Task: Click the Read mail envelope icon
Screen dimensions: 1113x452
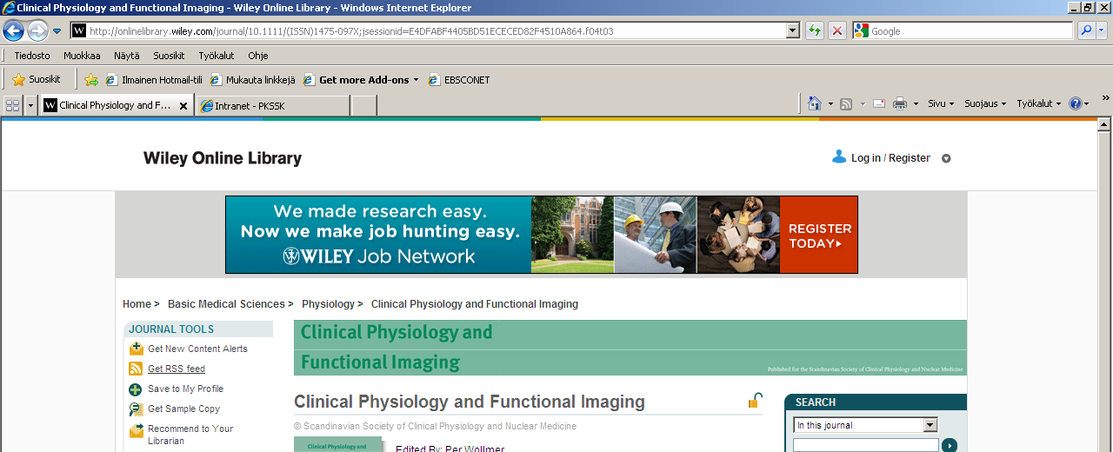Action: (879, 103)
